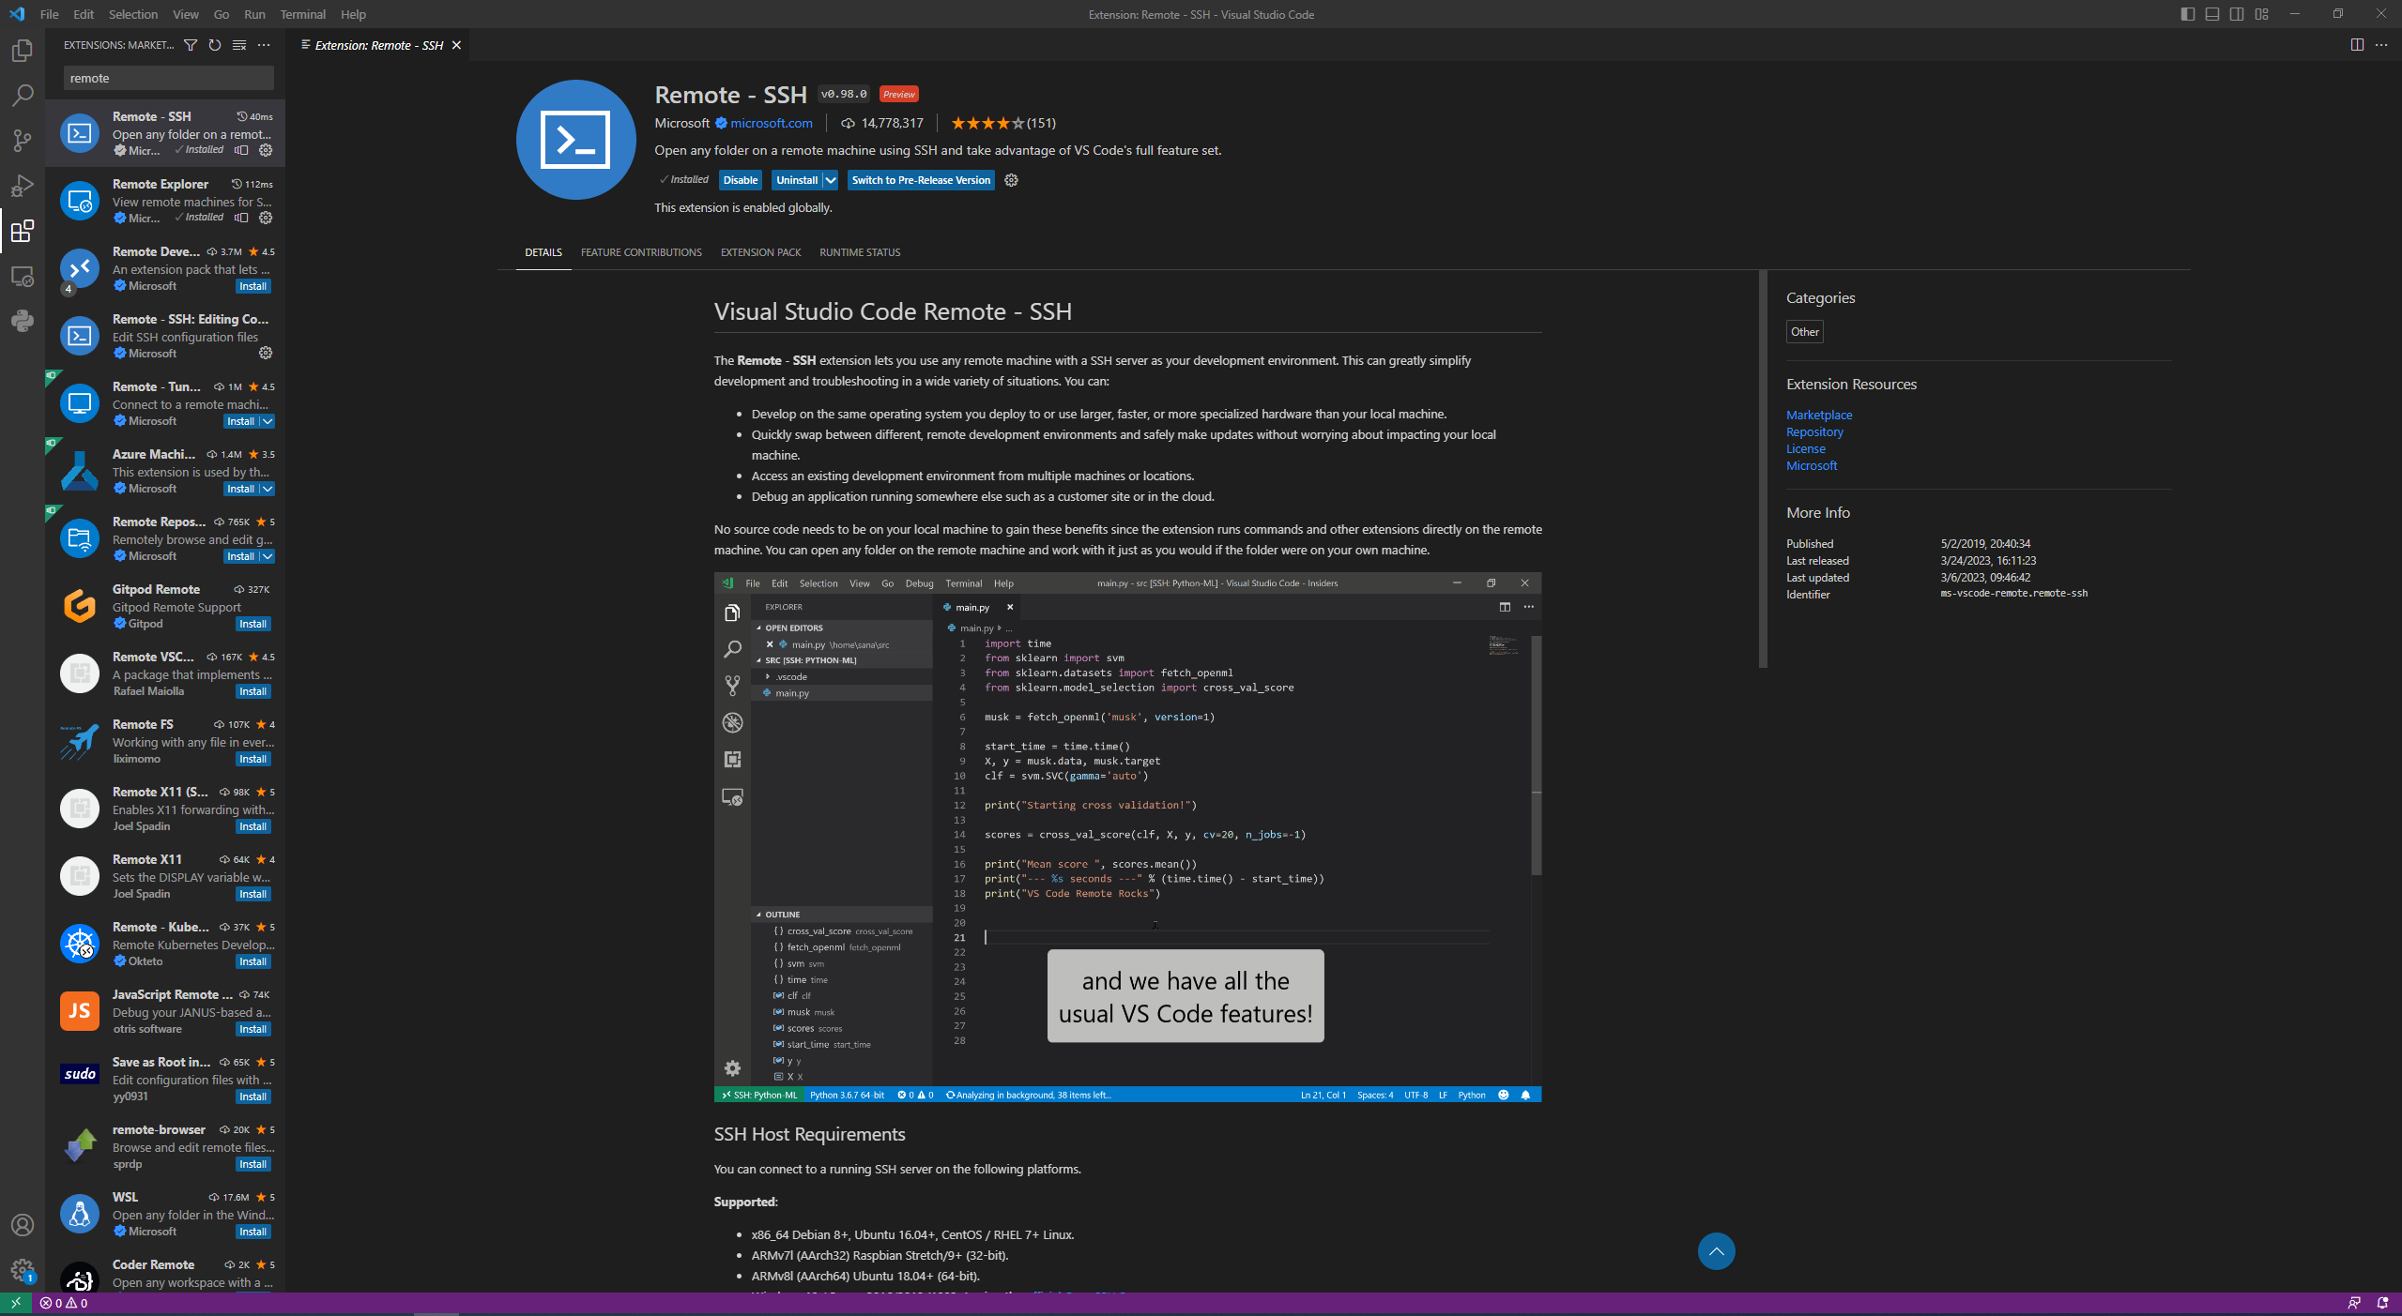The image size is (2402, 1316).
Task: Open the Source Control view
Action: coord(23,141)
